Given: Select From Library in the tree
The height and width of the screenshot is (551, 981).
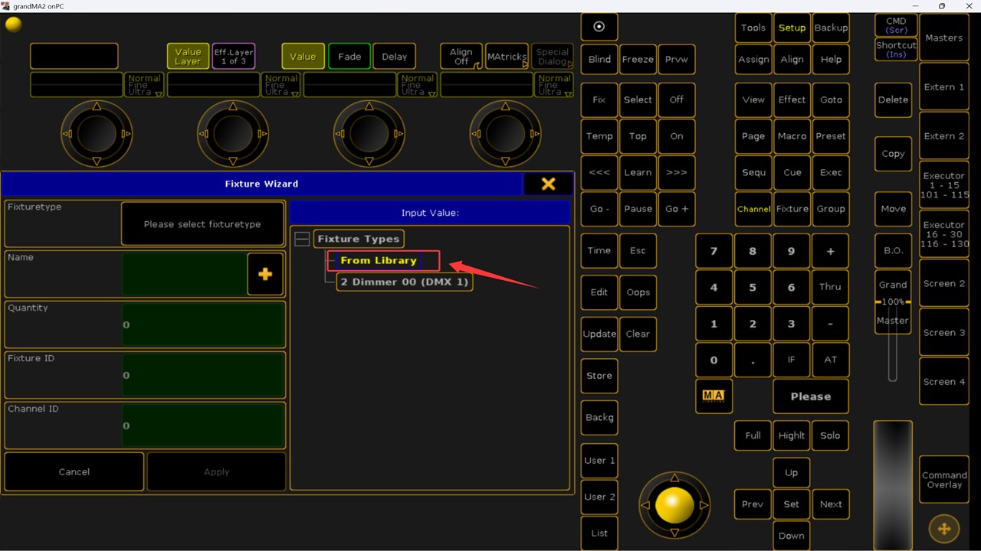Looking at the screenshot, I should pyautogui.click(x=379, y=261).
